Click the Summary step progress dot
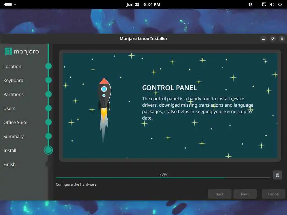287x215 pixels. tap(48, 136)
